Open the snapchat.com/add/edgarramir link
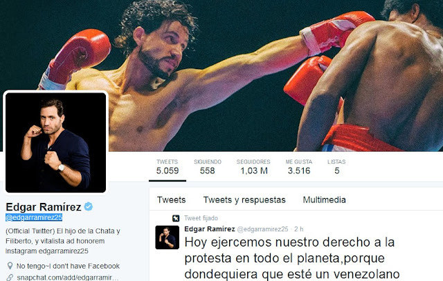The image size is (443, 281). tap(68, 278)
